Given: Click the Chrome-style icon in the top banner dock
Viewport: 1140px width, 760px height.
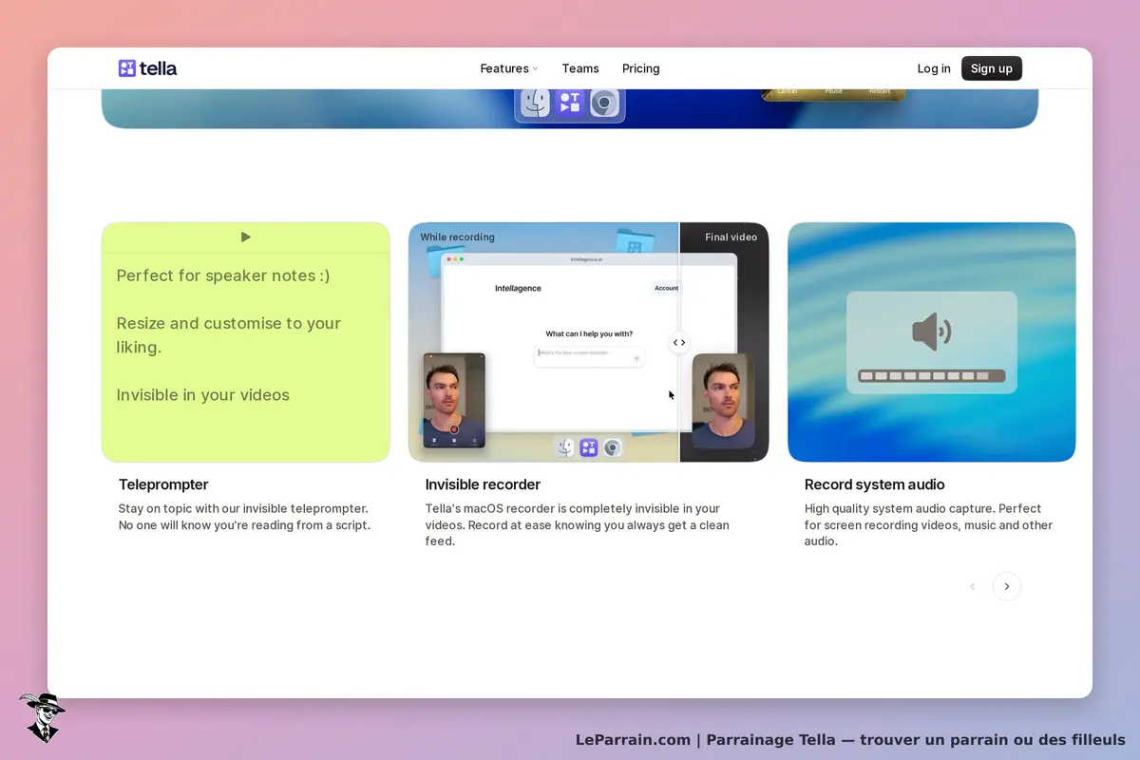Looking at the screenshot, I should pyautogui.click(x=604, y=103).
